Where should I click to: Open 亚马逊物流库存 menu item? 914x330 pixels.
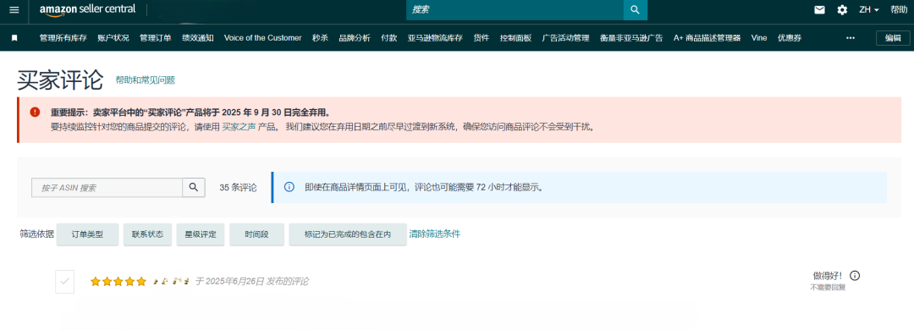pos(435,38)
